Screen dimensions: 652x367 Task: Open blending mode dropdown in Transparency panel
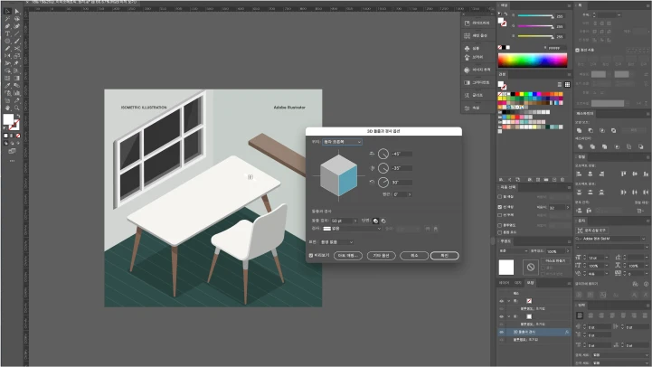514,251
